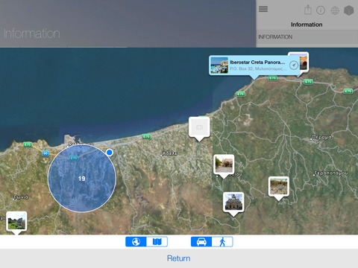The height and width of the screenshot is (268, 358).
Task: Tap the Return button
Action: point(178,258)
